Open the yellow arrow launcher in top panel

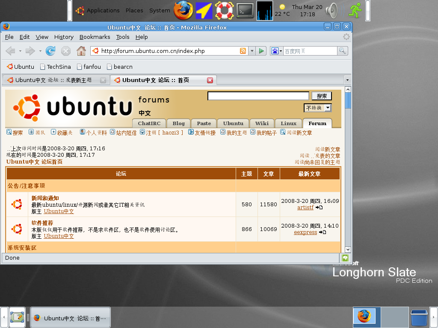tap(204, 11)
